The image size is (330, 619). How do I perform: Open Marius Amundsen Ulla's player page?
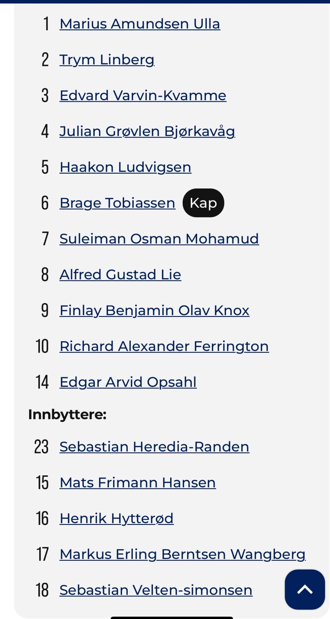140,24
